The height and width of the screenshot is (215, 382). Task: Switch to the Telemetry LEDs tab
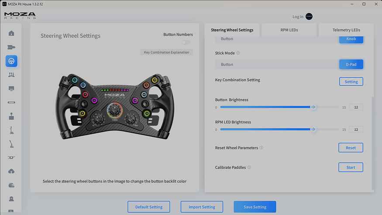click(x=346, y=30)
